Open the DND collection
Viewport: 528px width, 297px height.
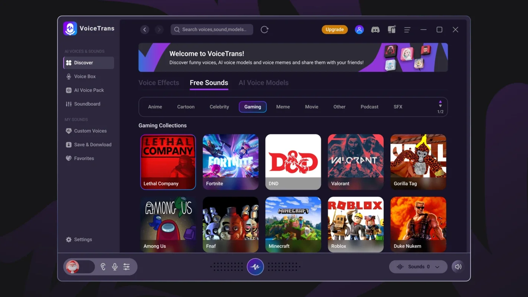[293, 162]
